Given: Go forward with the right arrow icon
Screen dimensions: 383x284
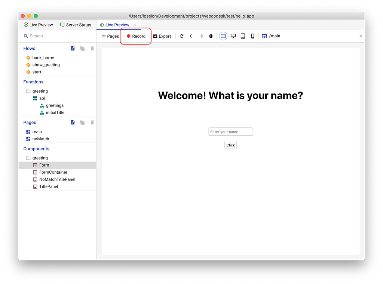Looking at the screenshot, I should pos(201,36).
